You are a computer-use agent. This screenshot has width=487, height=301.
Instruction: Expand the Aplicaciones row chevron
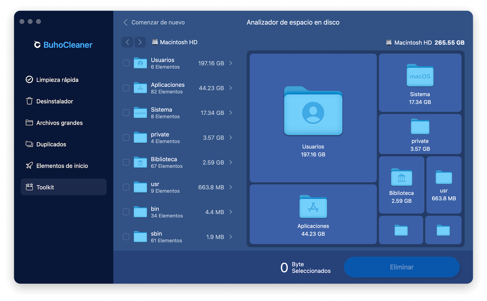(x=231, y=88)
